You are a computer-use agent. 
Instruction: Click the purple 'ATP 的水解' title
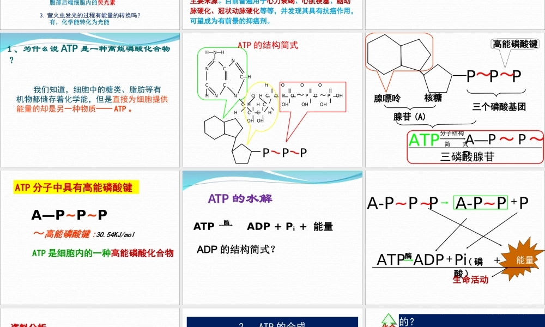coord(240,198)
